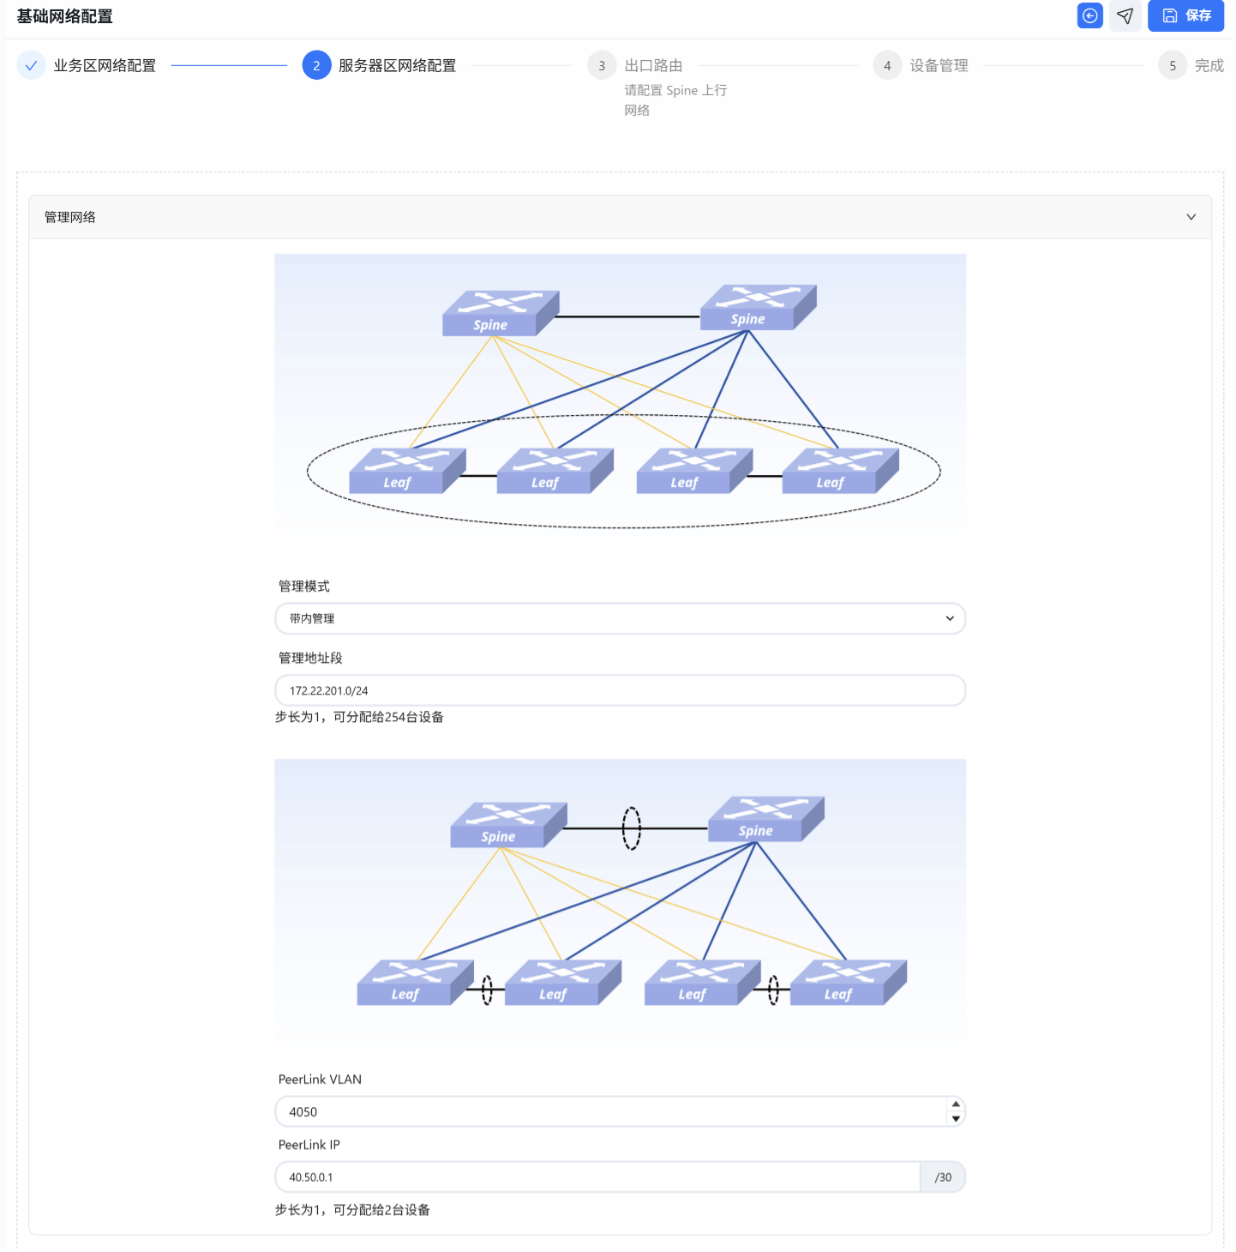
Task: Select step 2 circle 服务器区网络配置
Action: click(x=316, y=65)
